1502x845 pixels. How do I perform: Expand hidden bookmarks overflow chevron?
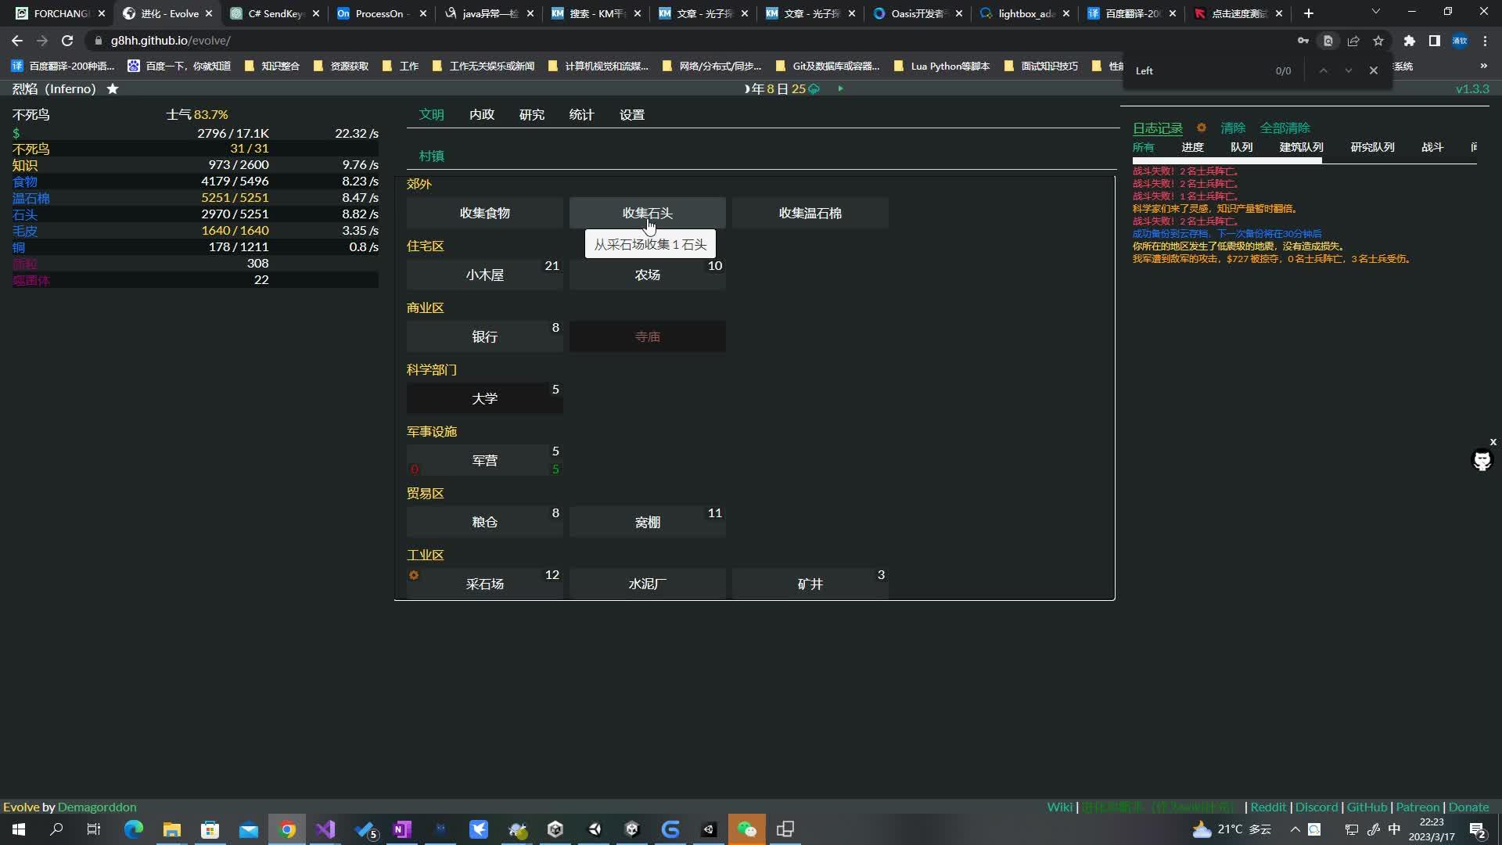tap(1483, 66)
